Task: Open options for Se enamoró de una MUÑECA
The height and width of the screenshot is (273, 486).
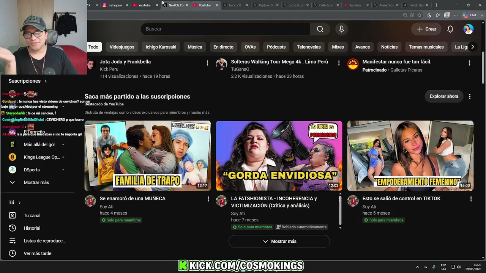Action: pyautogui.click(x=208, y=199)
